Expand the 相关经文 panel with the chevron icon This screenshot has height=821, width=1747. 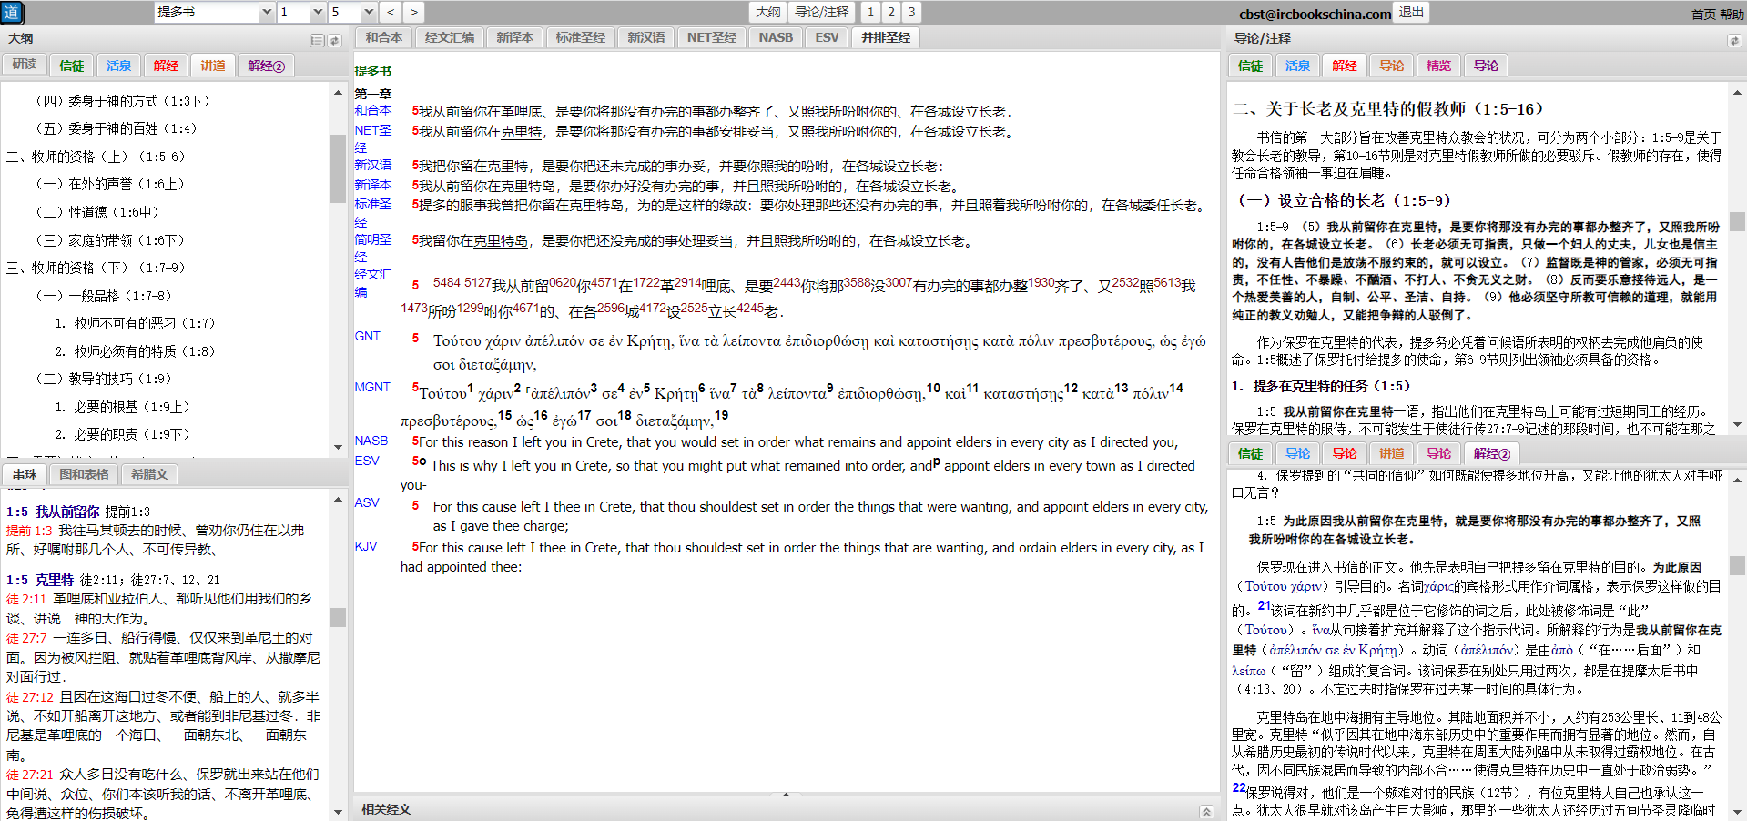click(x=1206, y=811)
